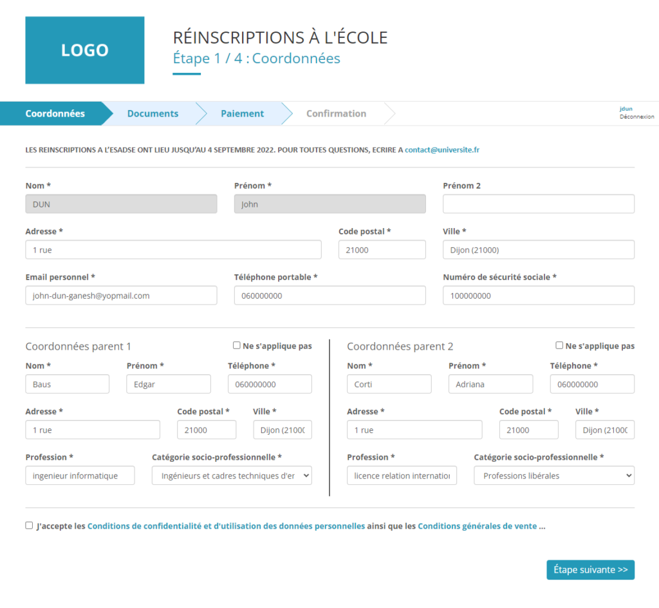Click parent 1 Ville field
The width and height of the screenshot is (659, 608).
point(283,430)
